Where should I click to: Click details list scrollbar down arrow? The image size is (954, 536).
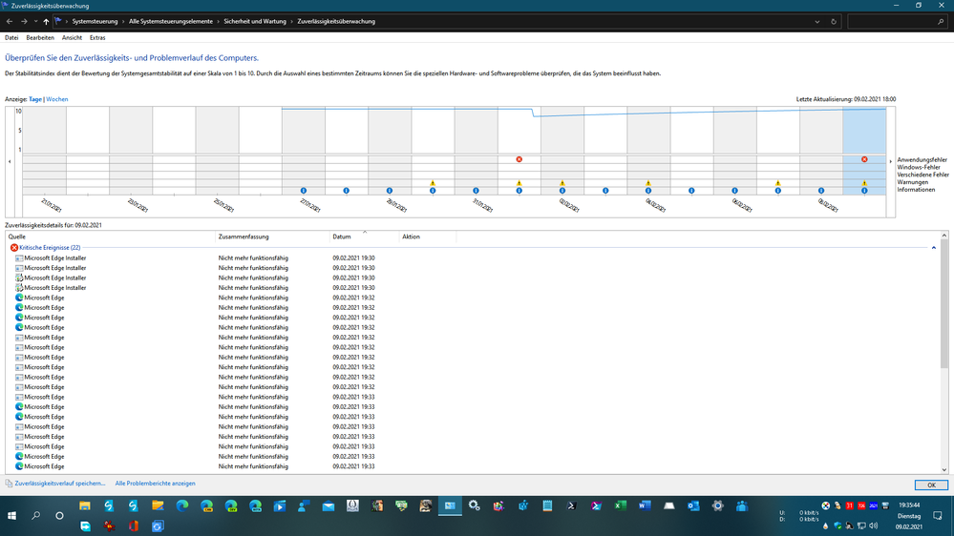(x=943, y=470)
